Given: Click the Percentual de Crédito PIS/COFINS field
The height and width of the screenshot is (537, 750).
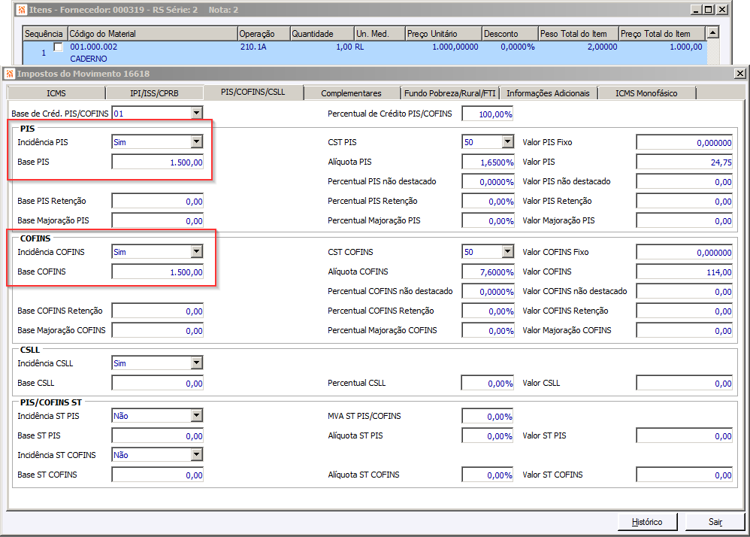Looking at the screenshot, I should (488, 114).
